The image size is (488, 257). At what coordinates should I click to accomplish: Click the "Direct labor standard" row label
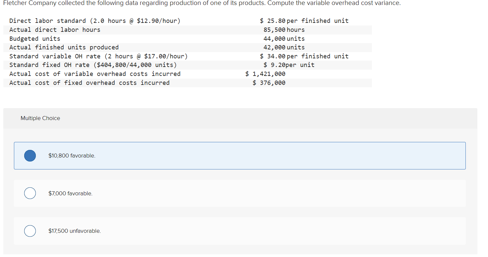95,21
